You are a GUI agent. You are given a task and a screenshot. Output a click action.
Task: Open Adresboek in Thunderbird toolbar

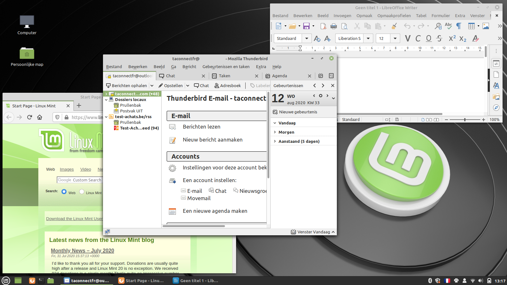click(x=228, y=85)
